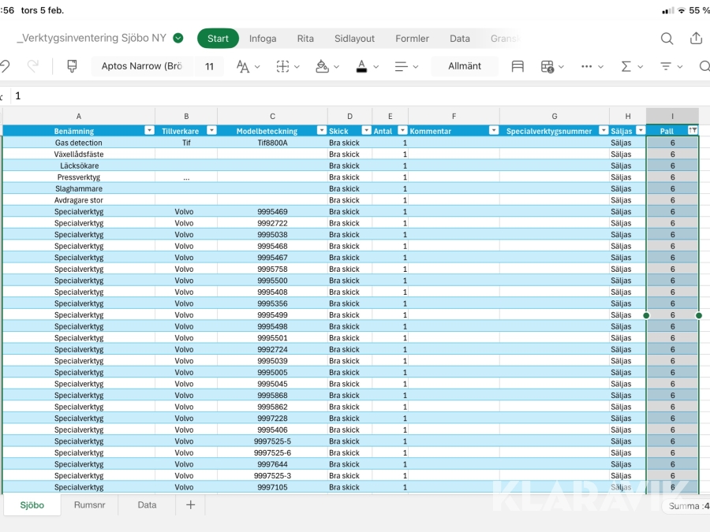Tap the Share icon at top right

[696, 39]
